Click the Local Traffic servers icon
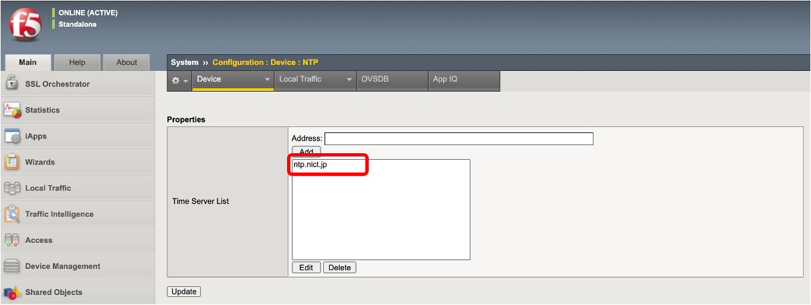811x305 pixels. (12, 188)
